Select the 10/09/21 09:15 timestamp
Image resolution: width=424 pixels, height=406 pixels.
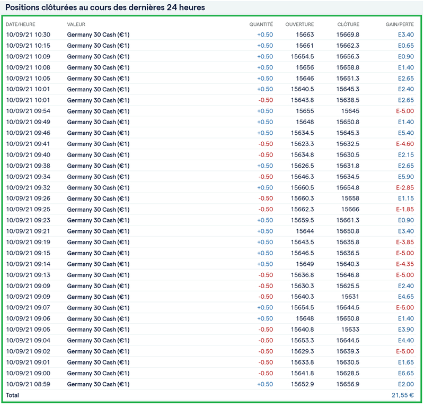tap(28, 253)
